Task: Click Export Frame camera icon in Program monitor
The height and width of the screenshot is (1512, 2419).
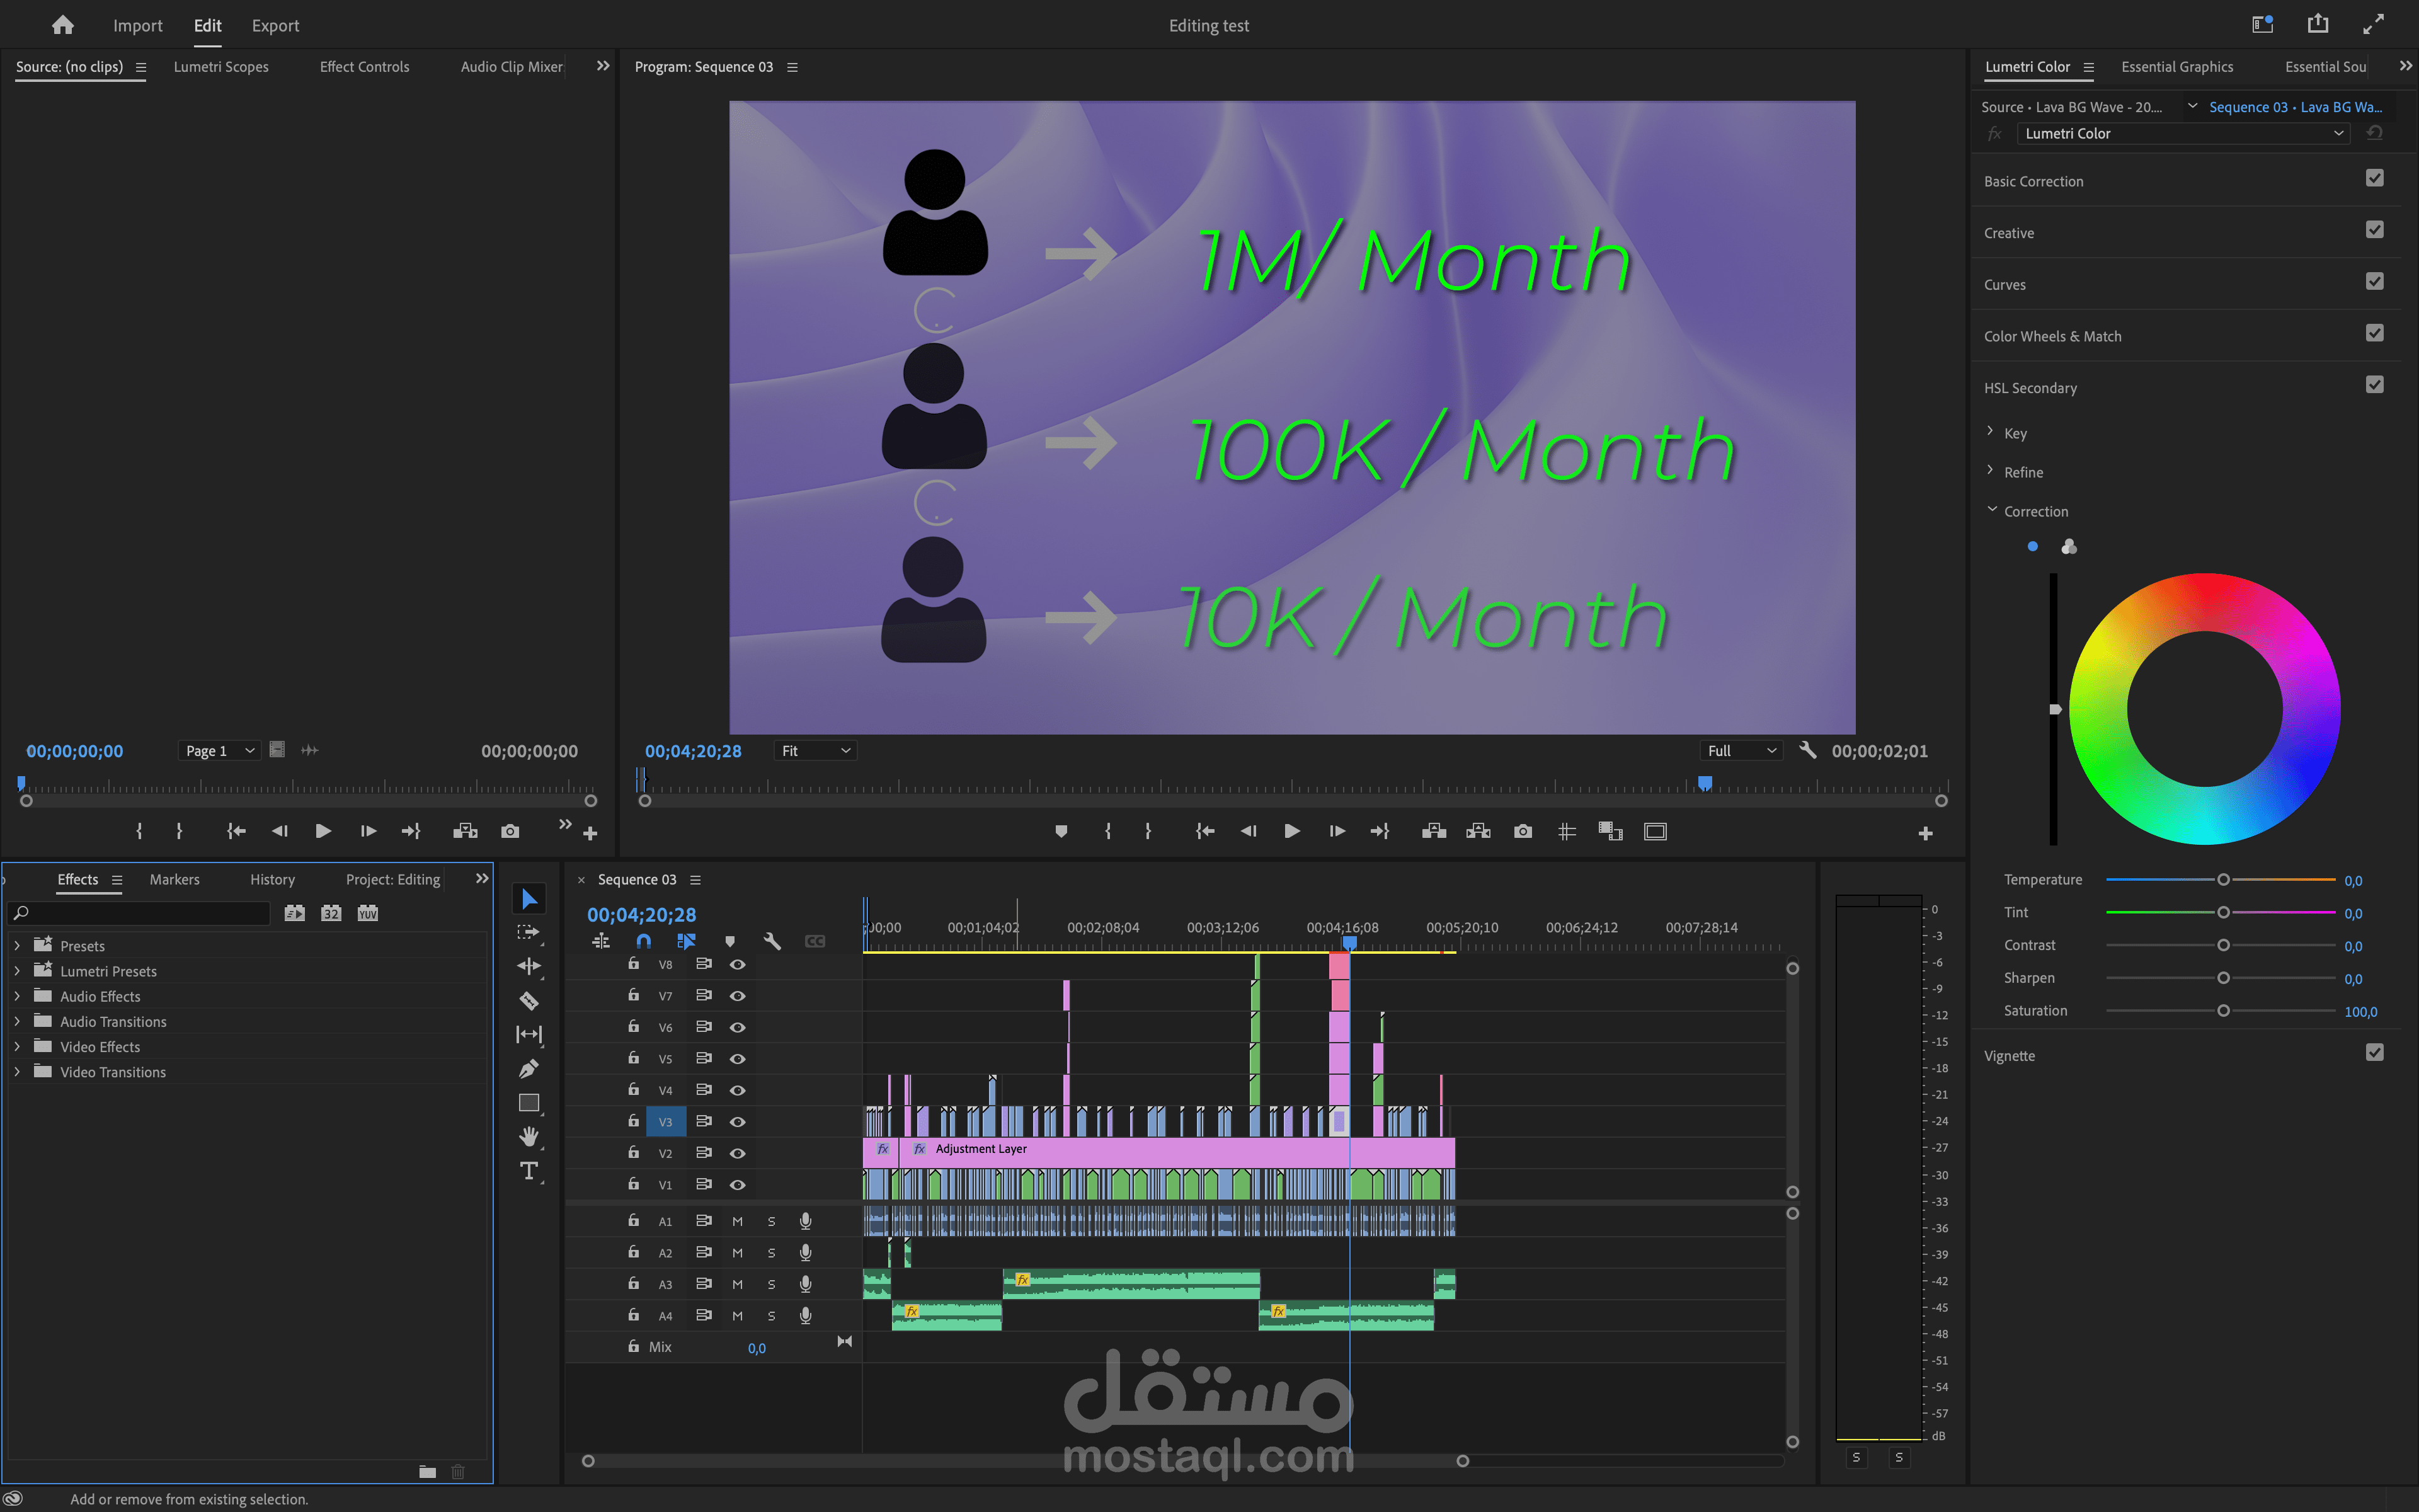Action: coord(1523,831)
